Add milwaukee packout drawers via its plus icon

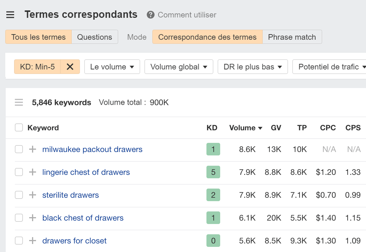tap(32, 149)
